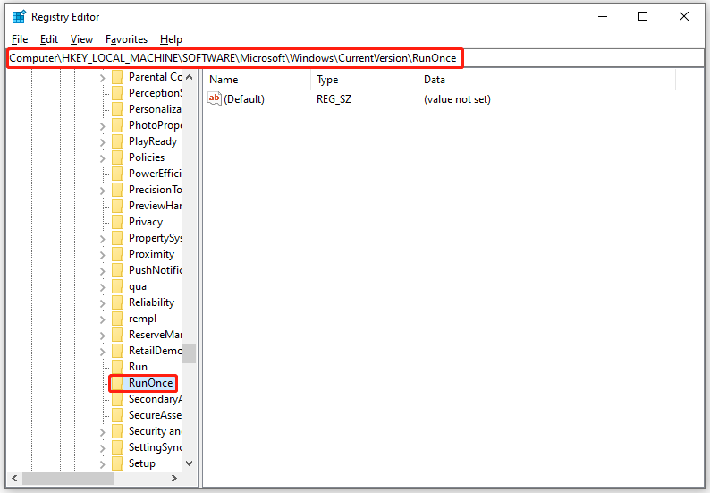Select the 'SettingSync' tree key label

(x=155, y=447)
